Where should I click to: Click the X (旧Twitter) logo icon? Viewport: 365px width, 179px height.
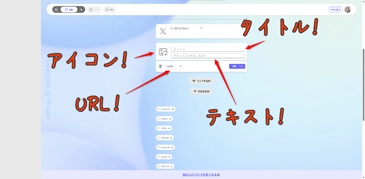(163, 31)
